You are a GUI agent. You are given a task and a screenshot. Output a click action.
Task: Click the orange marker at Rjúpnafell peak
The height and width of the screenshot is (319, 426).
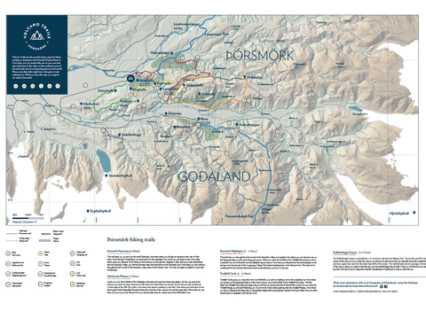click(292, 67)
